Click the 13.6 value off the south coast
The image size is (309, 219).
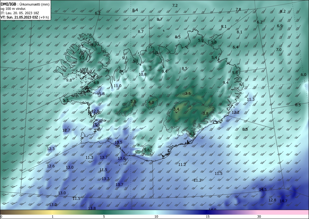(x=121, y=158)
